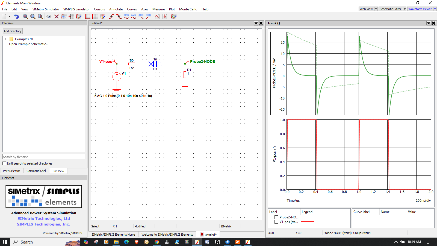Click the V1 voltage source symbol
The image size is (437, 246).
click(x=117, y=77)
